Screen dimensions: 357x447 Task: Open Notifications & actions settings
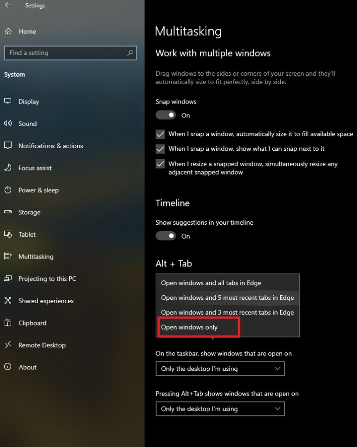(51, 146)
